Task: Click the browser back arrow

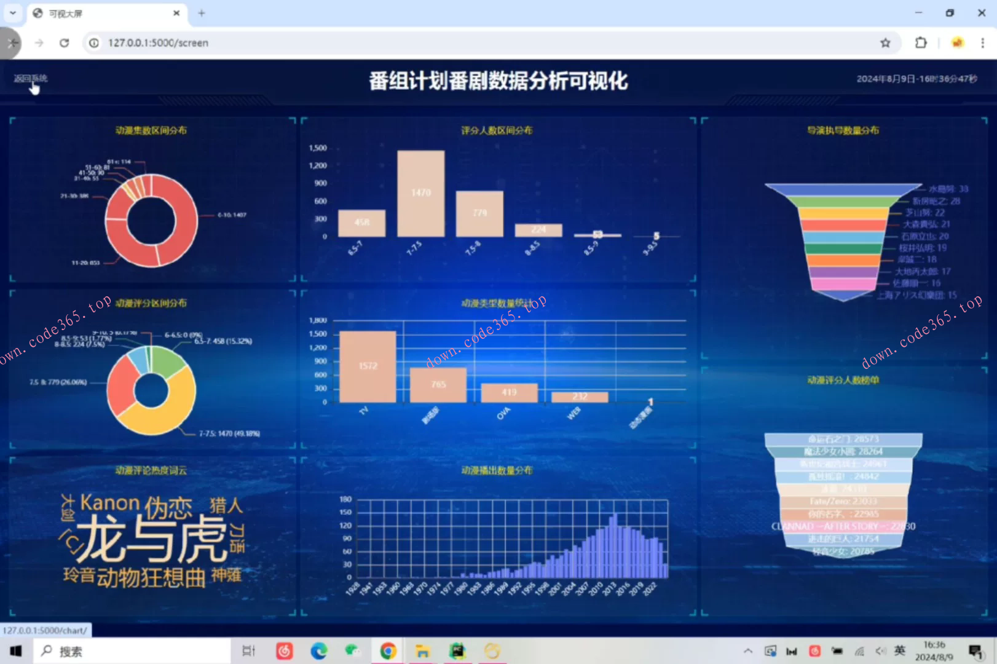Action: pos(12,43)
